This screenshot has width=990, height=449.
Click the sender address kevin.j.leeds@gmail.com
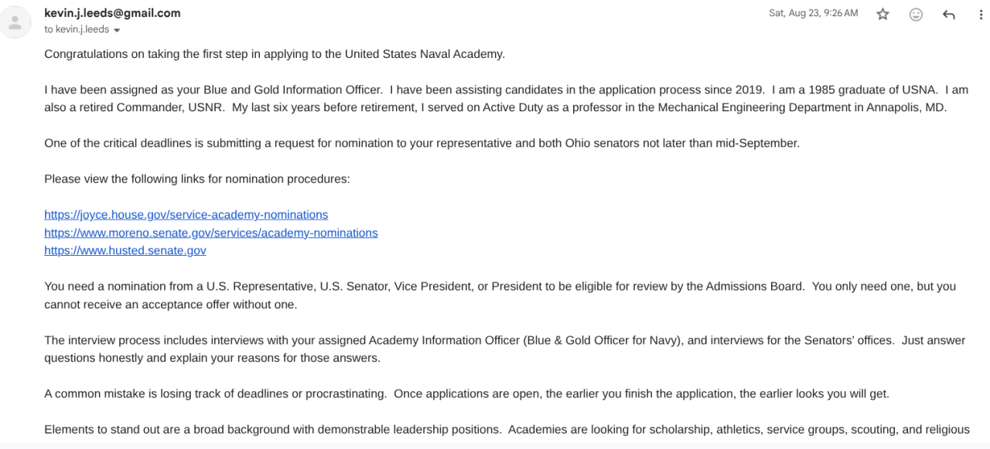click(112, 13)
